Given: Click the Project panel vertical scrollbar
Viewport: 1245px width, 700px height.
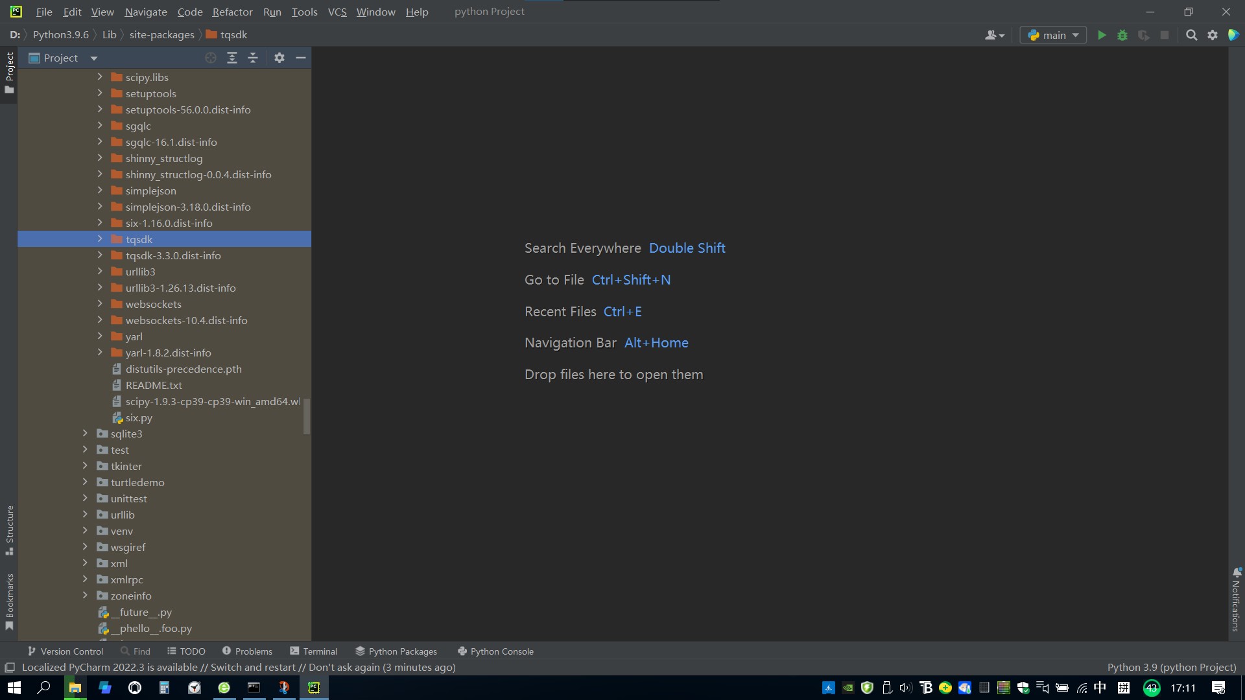Looking at the screenshot, I should (307, 415).
